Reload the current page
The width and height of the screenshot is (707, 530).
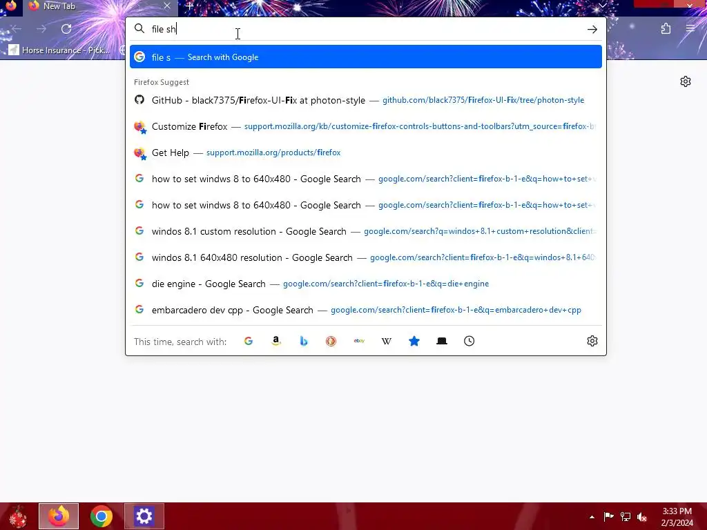(x=66, y=29)
